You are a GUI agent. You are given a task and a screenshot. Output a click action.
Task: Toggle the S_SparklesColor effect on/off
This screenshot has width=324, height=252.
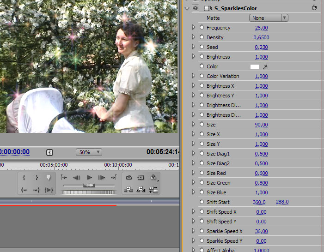(x=196, y=8)
